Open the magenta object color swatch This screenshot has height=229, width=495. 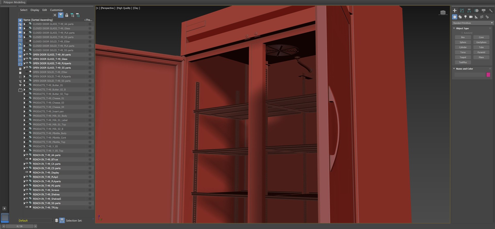tap(488, 75)
